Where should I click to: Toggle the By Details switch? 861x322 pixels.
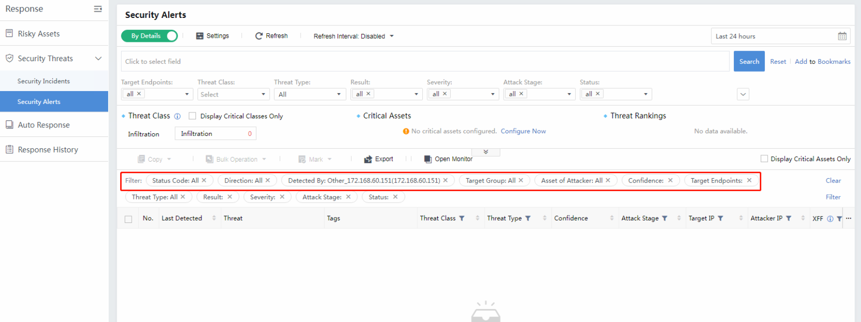pyautogui.click(x=150, y=36)
